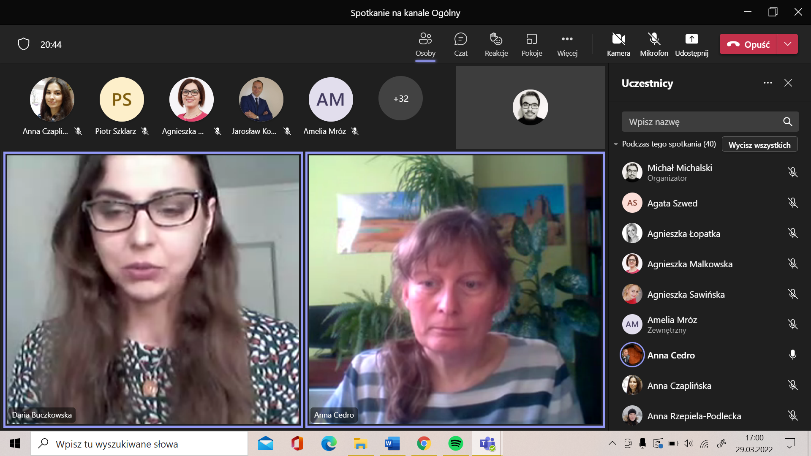Click the Wycisz wszystkich button

[759, 145]
